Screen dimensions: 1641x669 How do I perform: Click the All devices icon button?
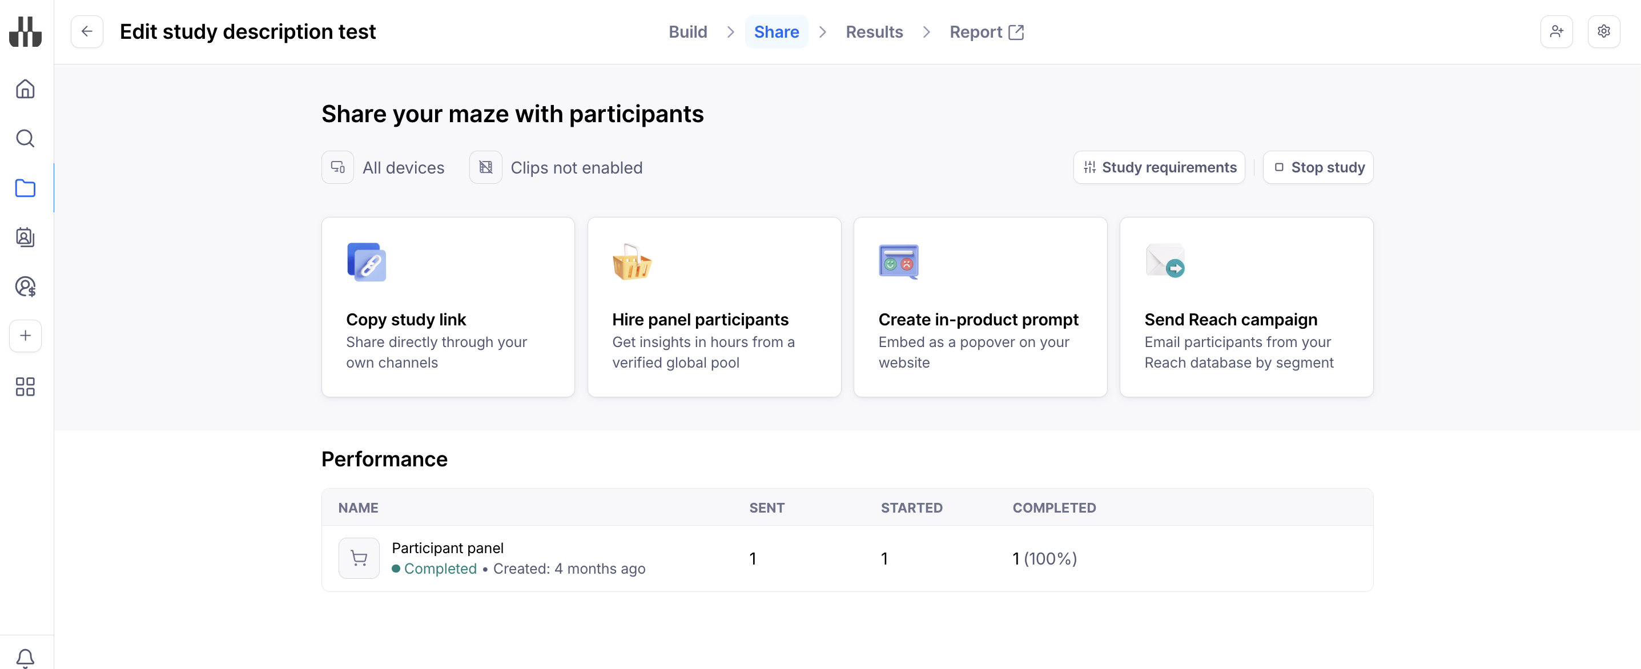coord(337,168)
